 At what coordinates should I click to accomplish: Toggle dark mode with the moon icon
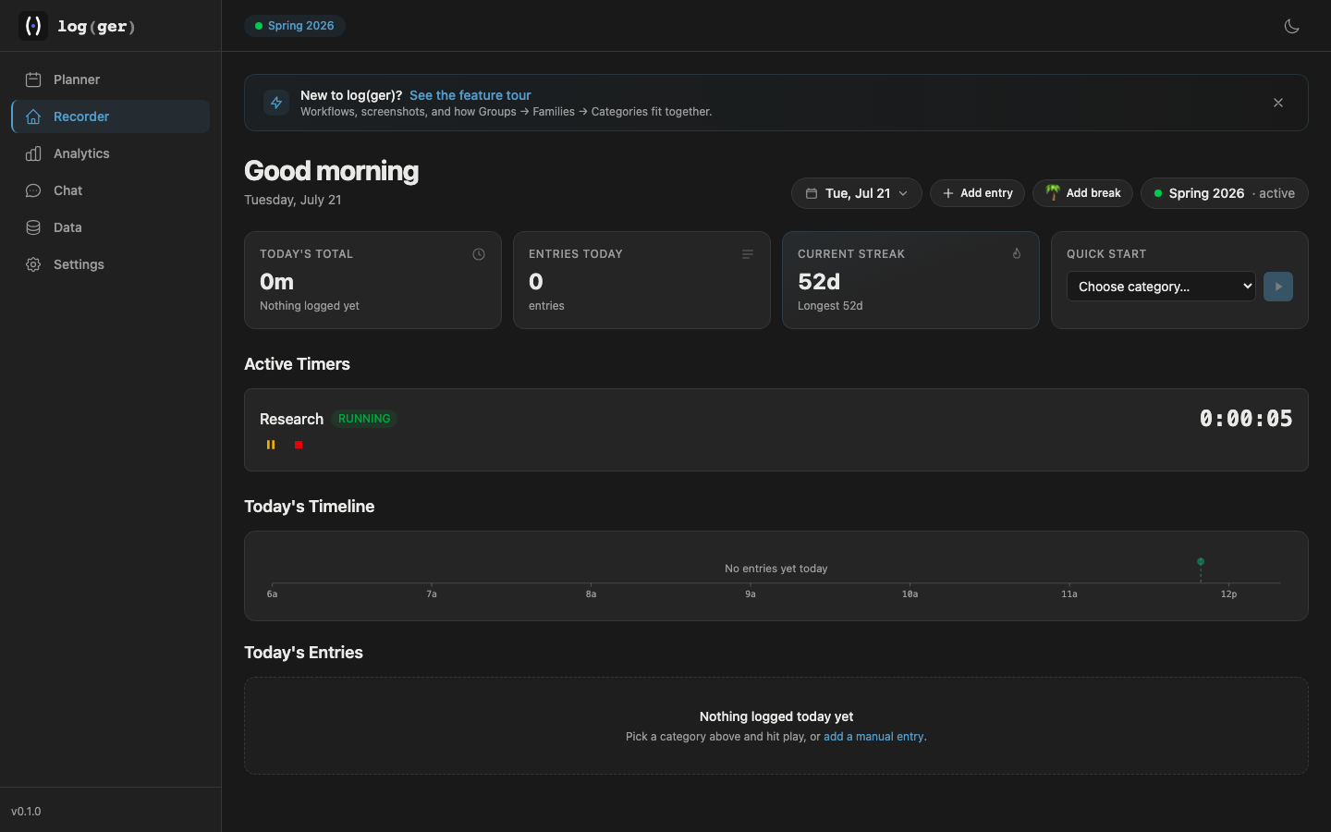1292,26
